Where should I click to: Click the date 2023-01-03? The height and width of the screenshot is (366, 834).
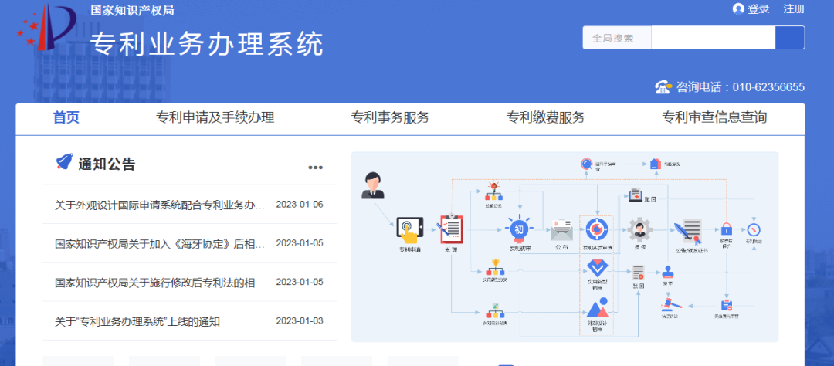(300, 321)
